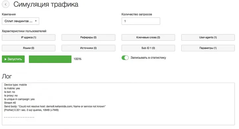The image size is (239, 129).
Task: Toggle Записывать в статистику switch
Action: [x=125, y=58]
